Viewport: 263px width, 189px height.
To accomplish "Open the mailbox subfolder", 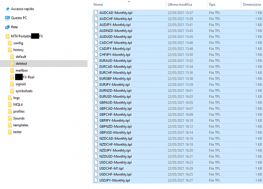I will [21, 70].
